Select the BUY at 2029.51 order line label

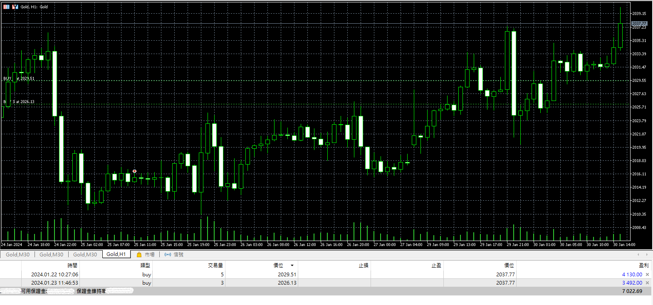[x=19, y=78]
